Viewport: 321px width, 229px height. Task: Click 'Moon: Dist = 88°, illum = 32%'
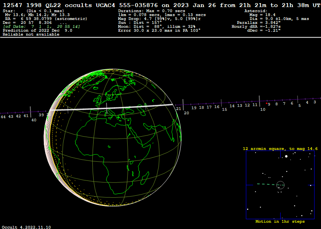click(x=157, y=26)
